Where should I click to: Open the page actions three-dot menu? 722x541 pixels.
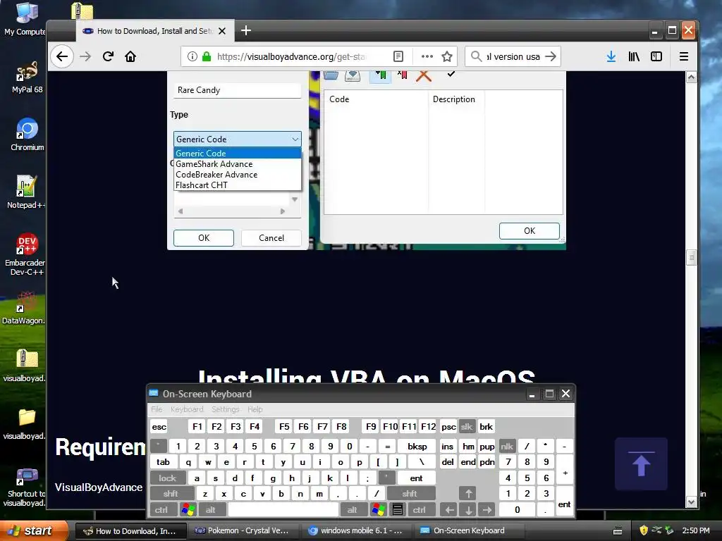coord(427,56)
